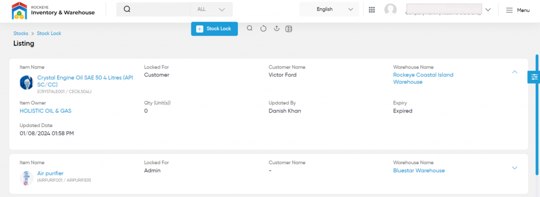Switch listing layout view icon
The image size is (540, 197).
(289, 29)
